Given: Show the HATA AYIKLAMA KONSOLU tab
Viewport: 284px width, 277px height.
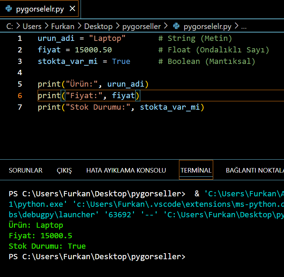Looking at the screenshot, I should click(126, 170).
